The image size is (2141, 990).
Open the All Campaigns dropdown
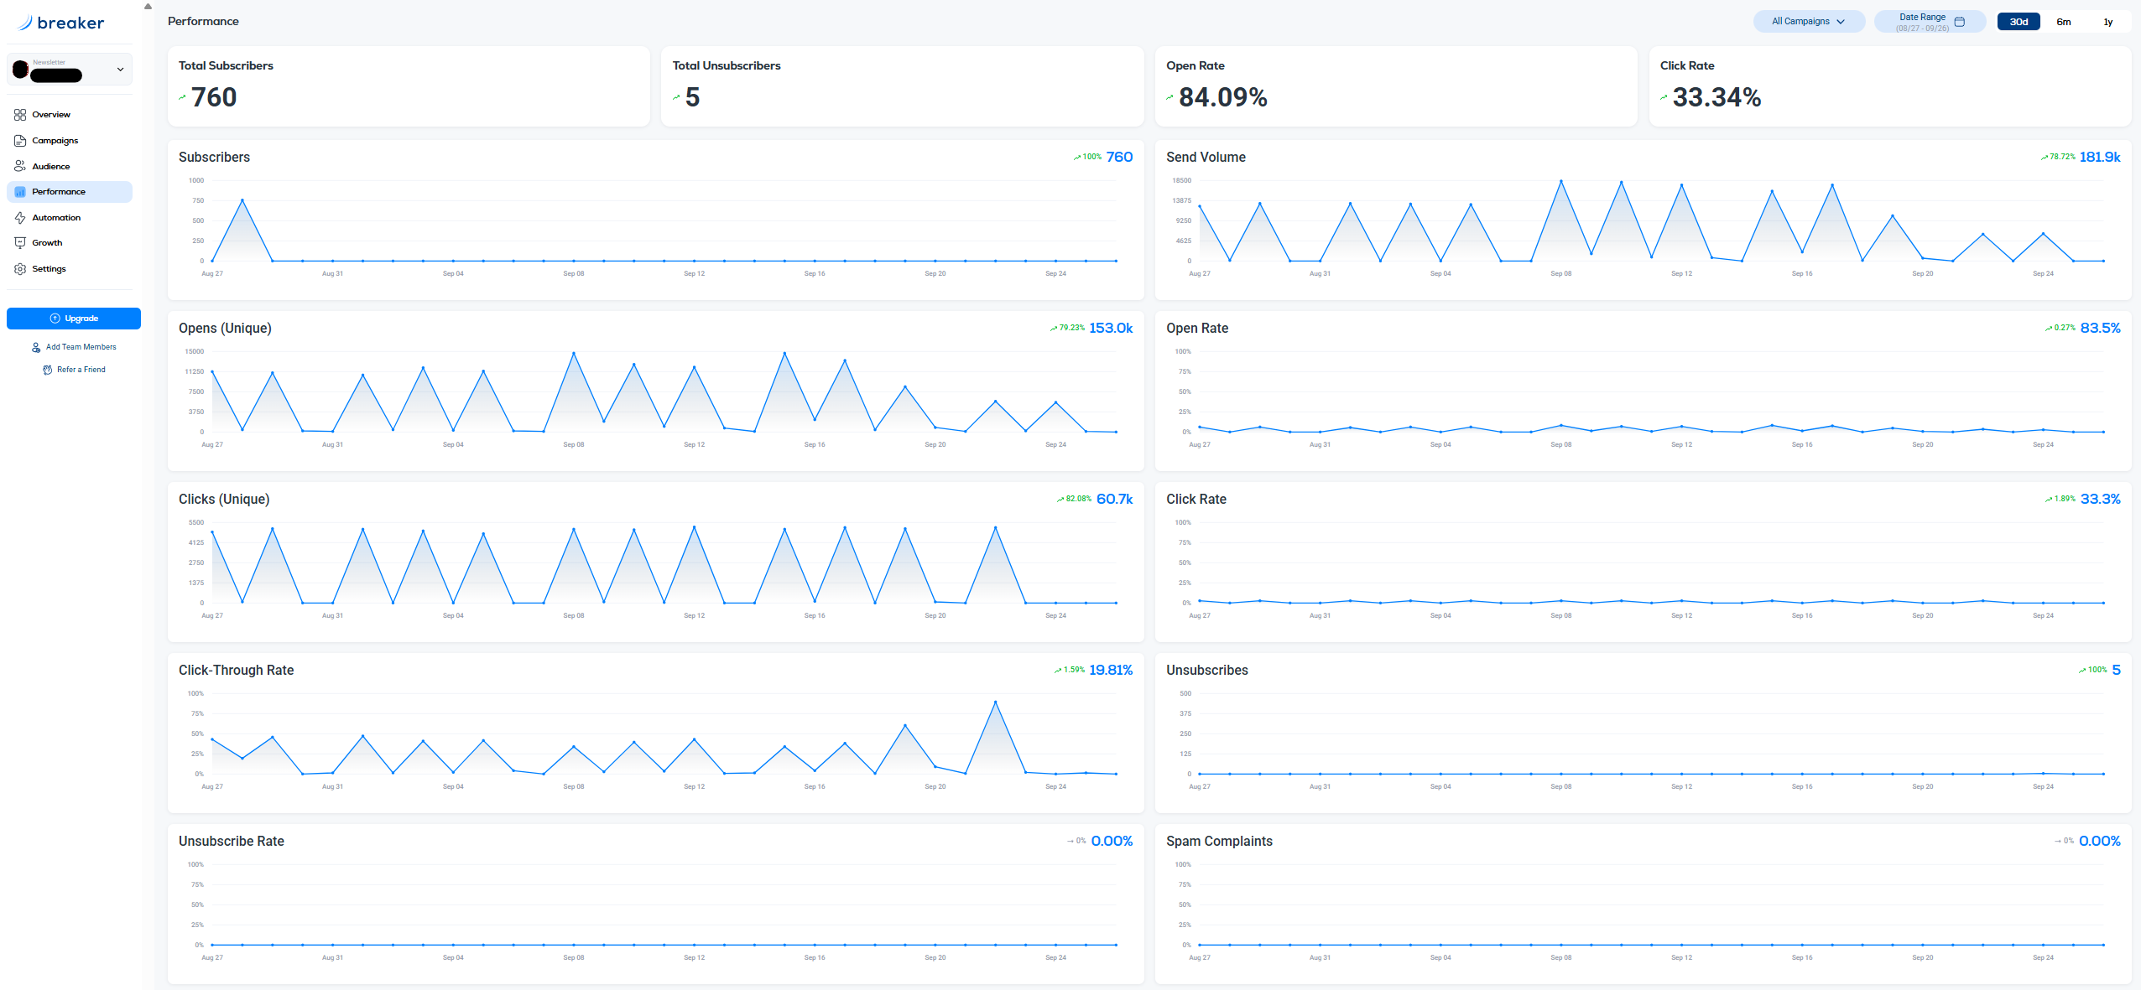coord(1808,22)
